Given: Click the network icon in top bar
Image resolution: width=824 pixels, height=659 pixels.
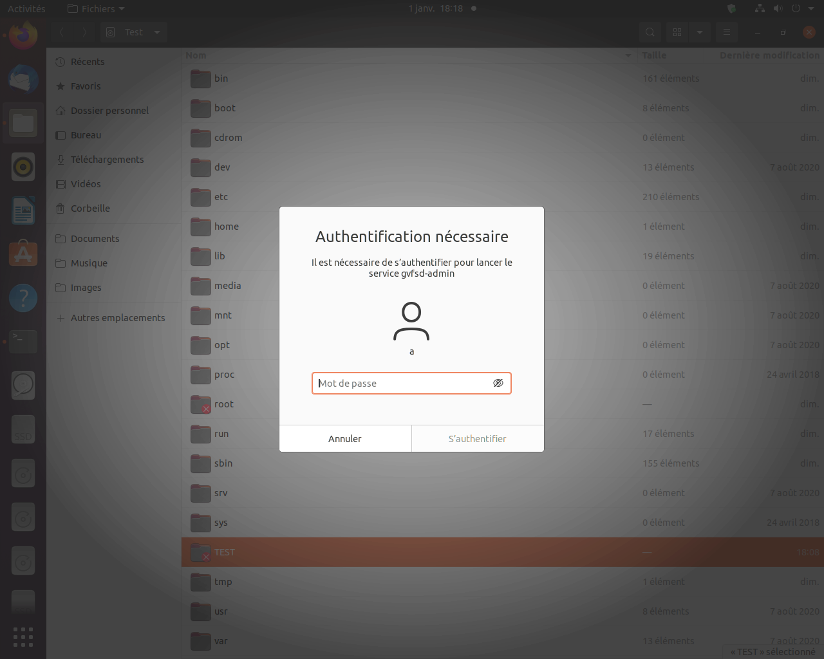Looking at the screenshot, I should [760, 8].
